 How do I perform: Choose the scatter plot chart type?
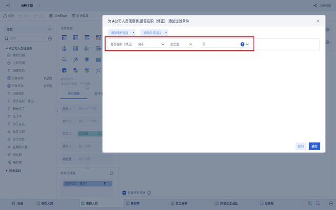pos(98,70)
